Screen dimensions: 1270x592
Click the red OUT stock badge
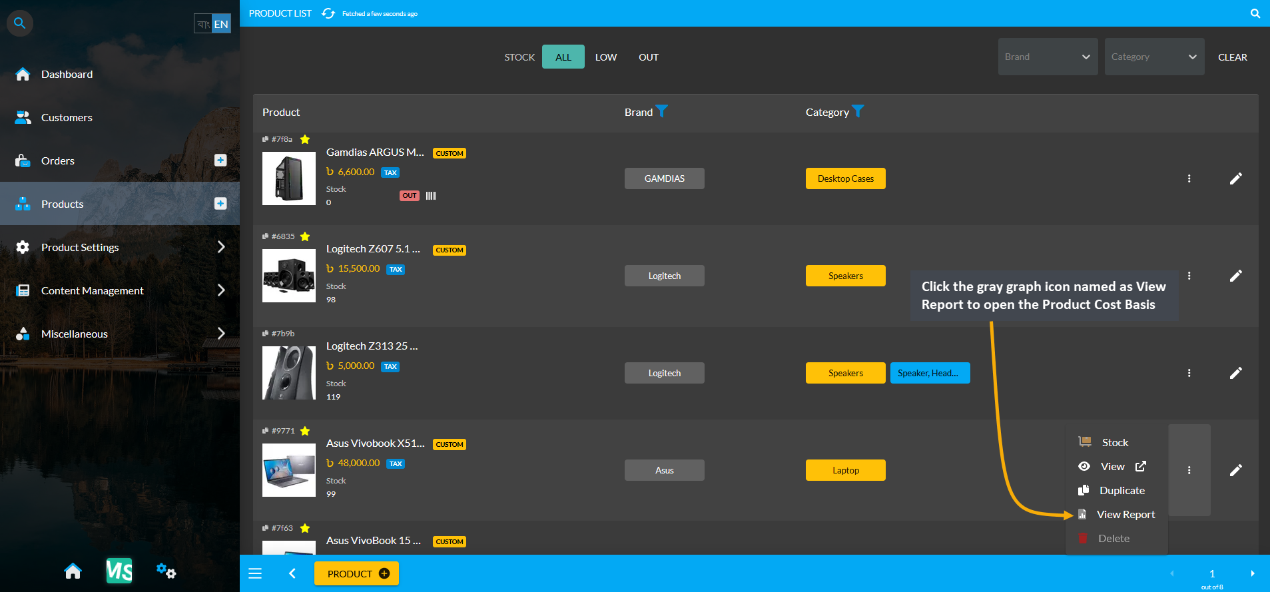(410, 195)
